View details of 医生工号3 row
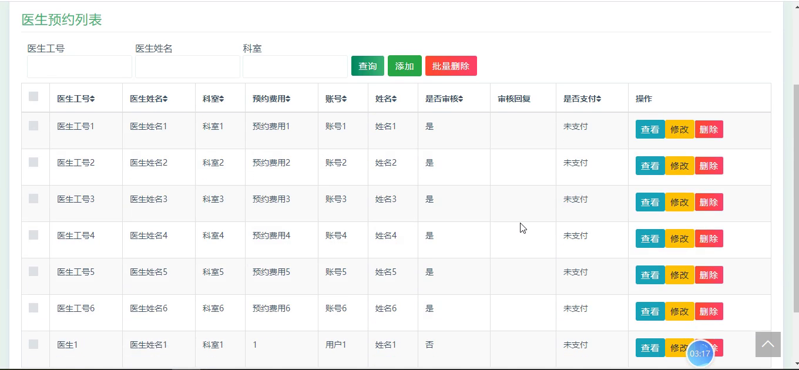Screen dimensions: 799x370 650,202
